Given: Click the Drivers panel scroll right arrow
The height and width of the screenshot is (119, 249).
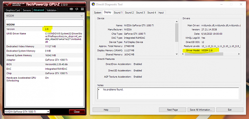Looking at the screenshot, I should tap(239, 54).
